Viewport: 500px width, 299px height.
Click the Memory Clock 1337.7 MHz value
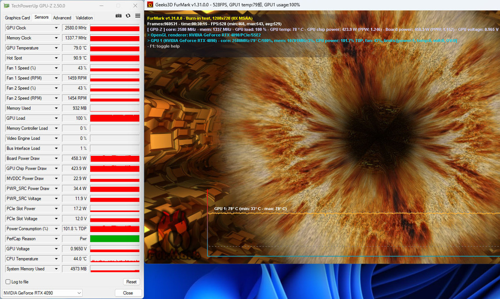click(75, 38)
